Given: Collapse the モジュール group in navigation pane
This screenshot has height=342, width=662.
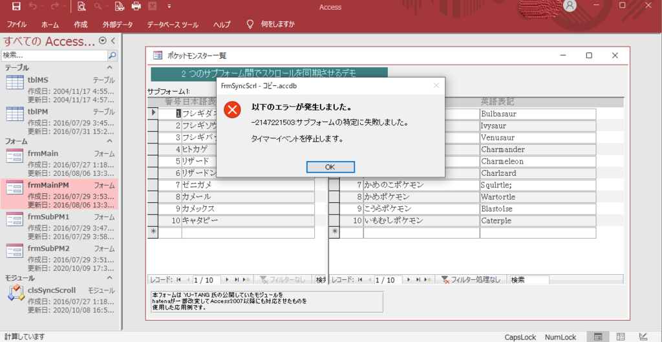Looking at the screenshot, I should click(x=110, y=278).
